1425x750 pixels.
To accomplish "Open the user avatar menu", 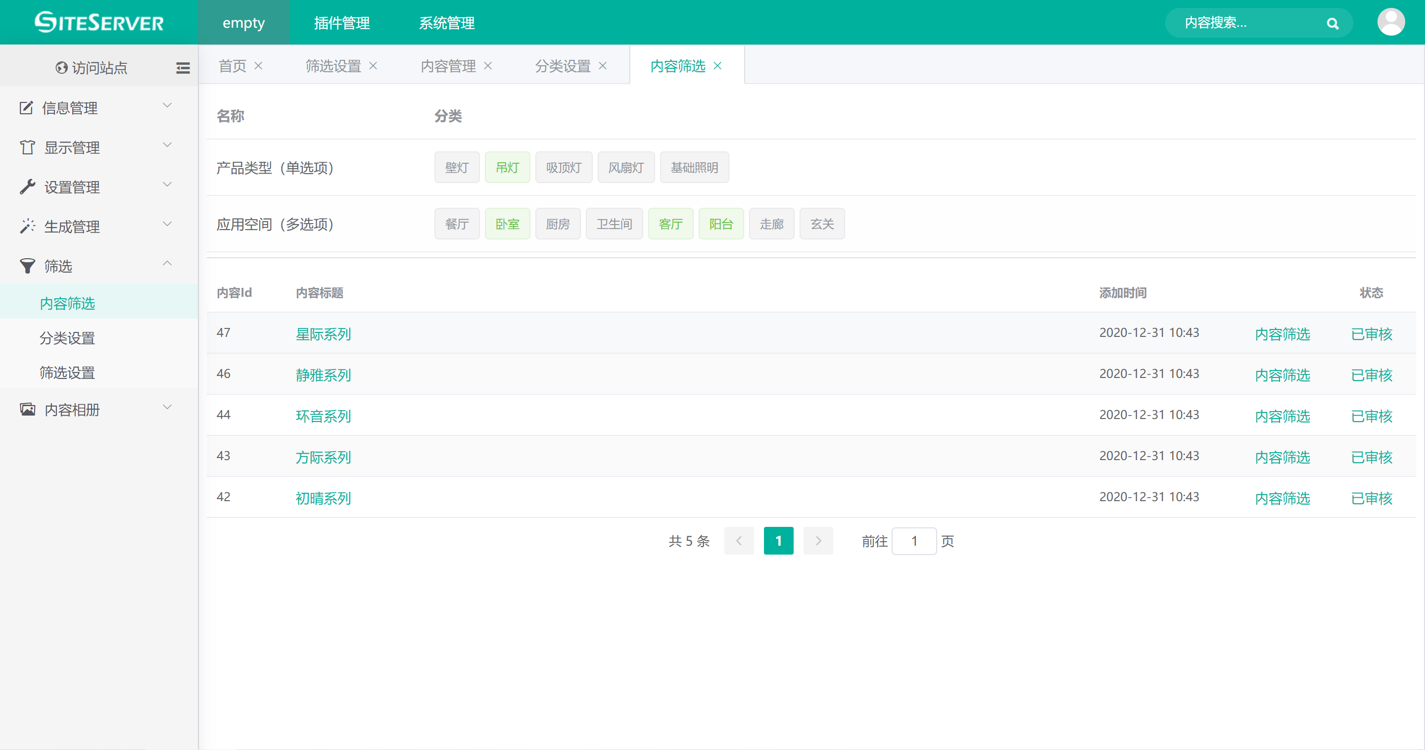I will pyautogui.click(x=1390, y=22).
